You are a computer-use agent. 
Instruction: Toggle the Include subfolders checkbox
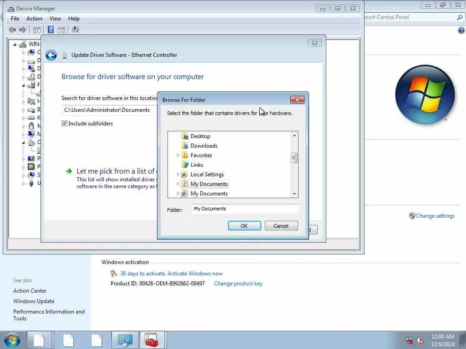click(64, 124)
